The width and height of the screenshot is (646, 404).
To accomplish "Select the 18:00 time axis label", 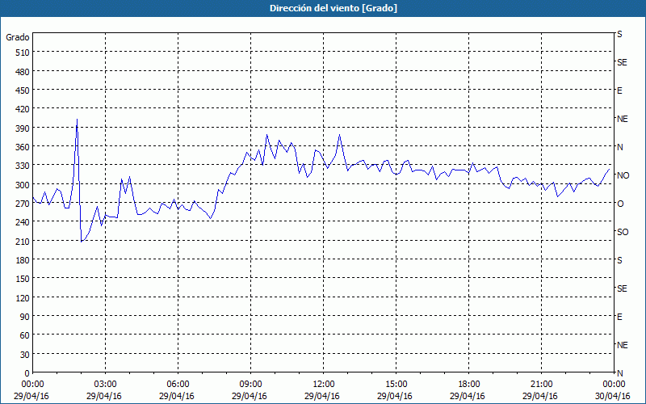I will pos(468,385).
